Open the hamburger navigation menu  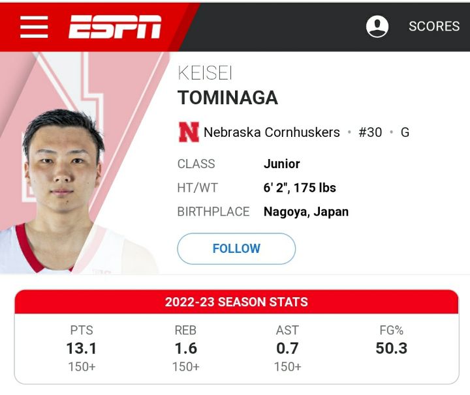click(x=34, y=27)
